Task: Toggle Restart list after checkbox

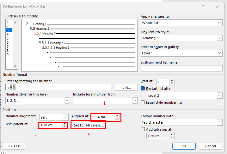Action: (x=143, y=88)
